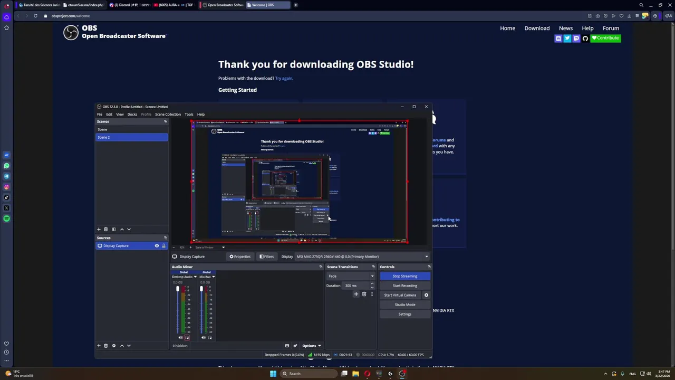The height and width of the screenshot is (380, 675).
Task: Open Fade transition dropdown
Action: pos(351,276)
